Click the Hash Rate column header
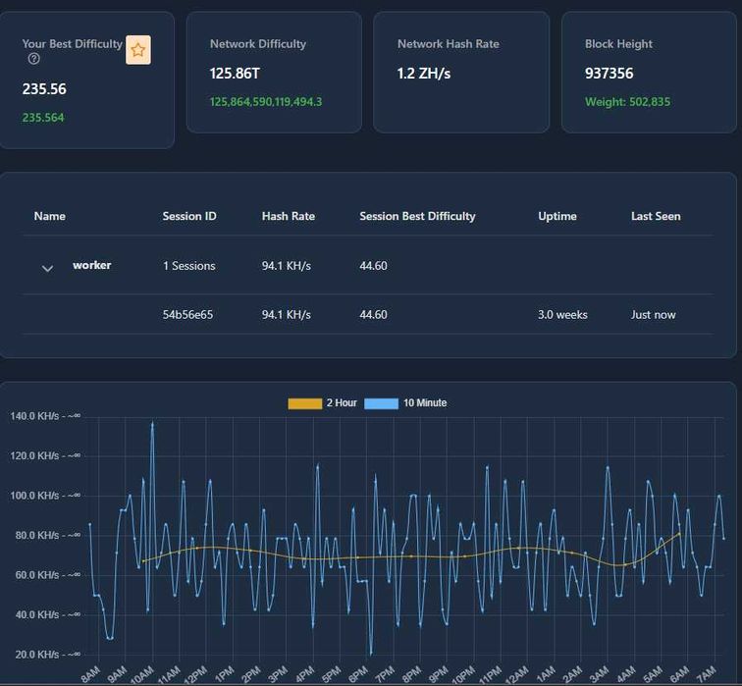The width and height of the screenshot is (742, 686). [289, 216]
